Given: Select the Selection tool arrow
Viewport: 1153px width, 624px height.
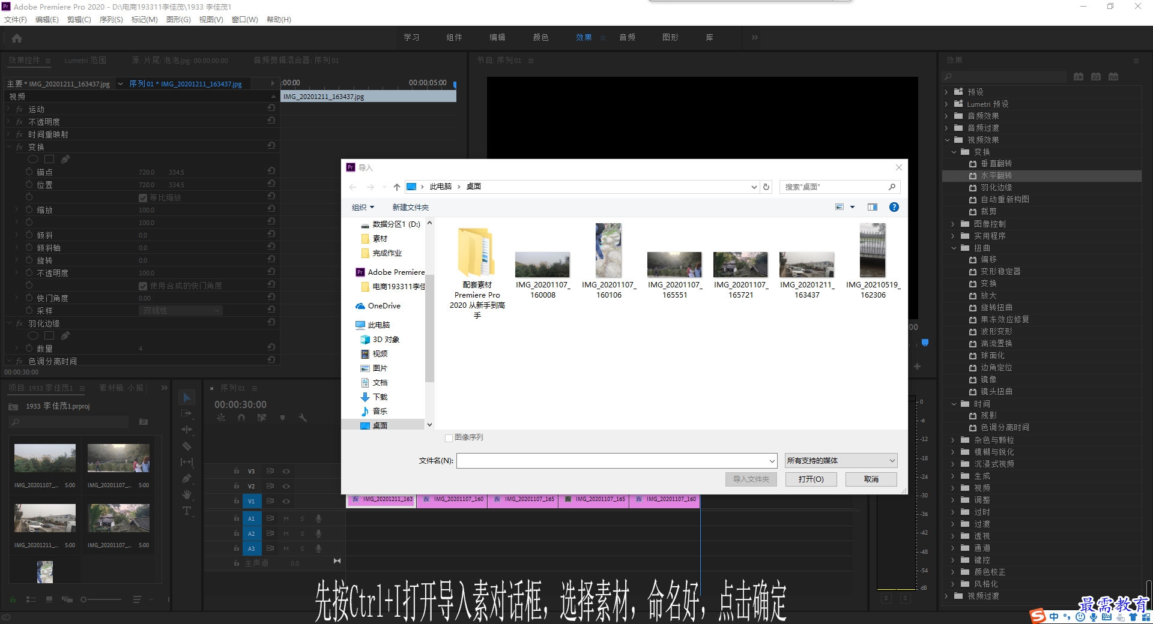Looking at the screenshot, I should coord(187,398).
